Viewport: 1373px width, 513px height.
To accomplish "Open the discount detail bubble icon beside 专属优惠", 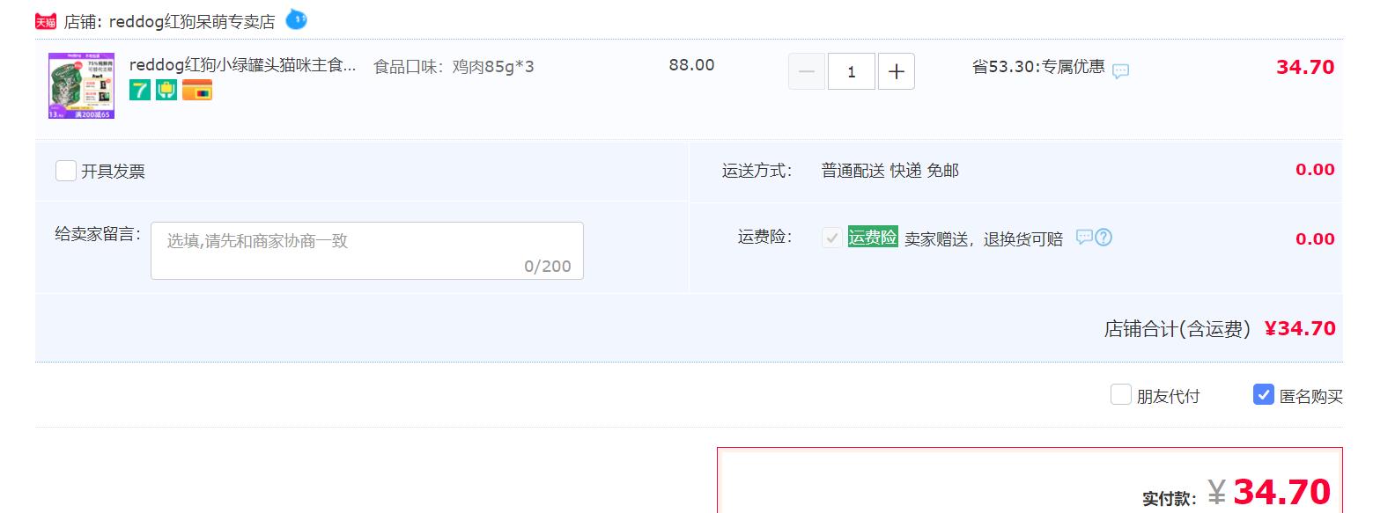I will pos(1120,71).
